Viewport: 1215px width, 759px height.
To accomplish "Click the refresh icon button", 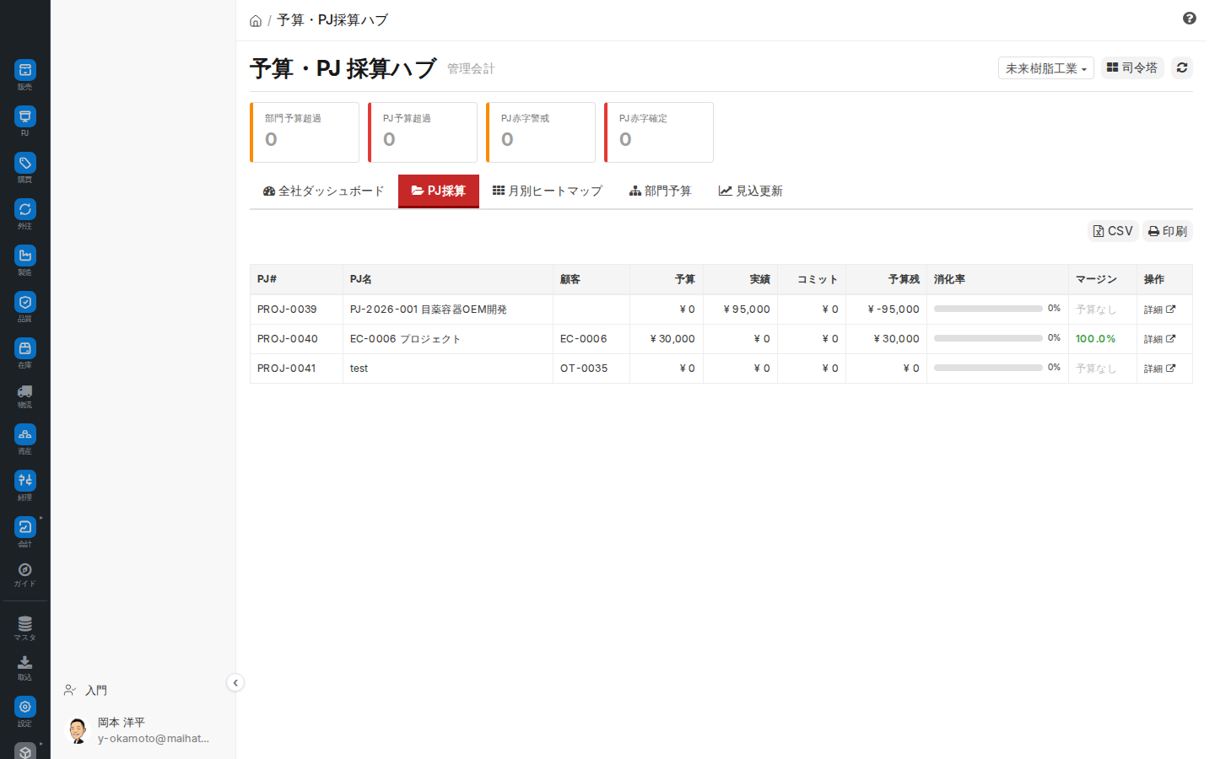I will [x=1182, y=67].
